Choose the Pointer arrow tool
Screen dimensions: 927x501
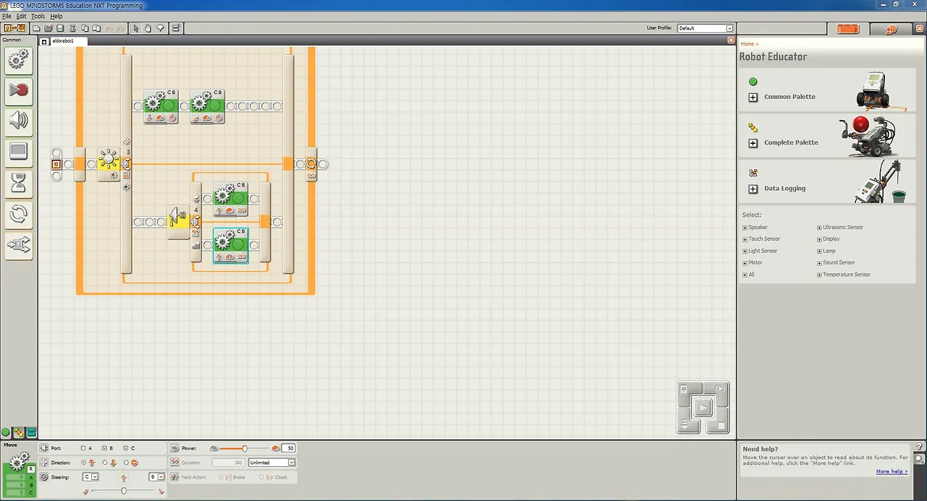(136, 28)
